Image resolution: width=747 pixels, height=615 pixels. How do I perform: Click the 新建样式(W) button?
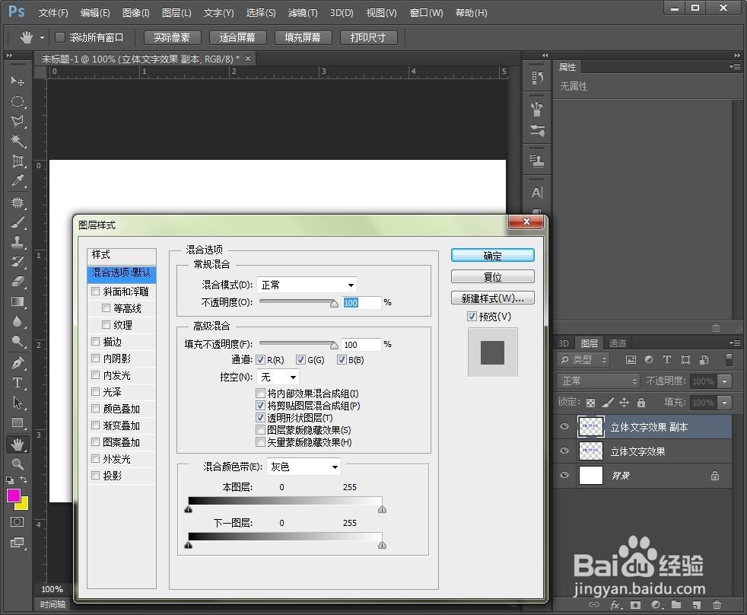(492, 298)
